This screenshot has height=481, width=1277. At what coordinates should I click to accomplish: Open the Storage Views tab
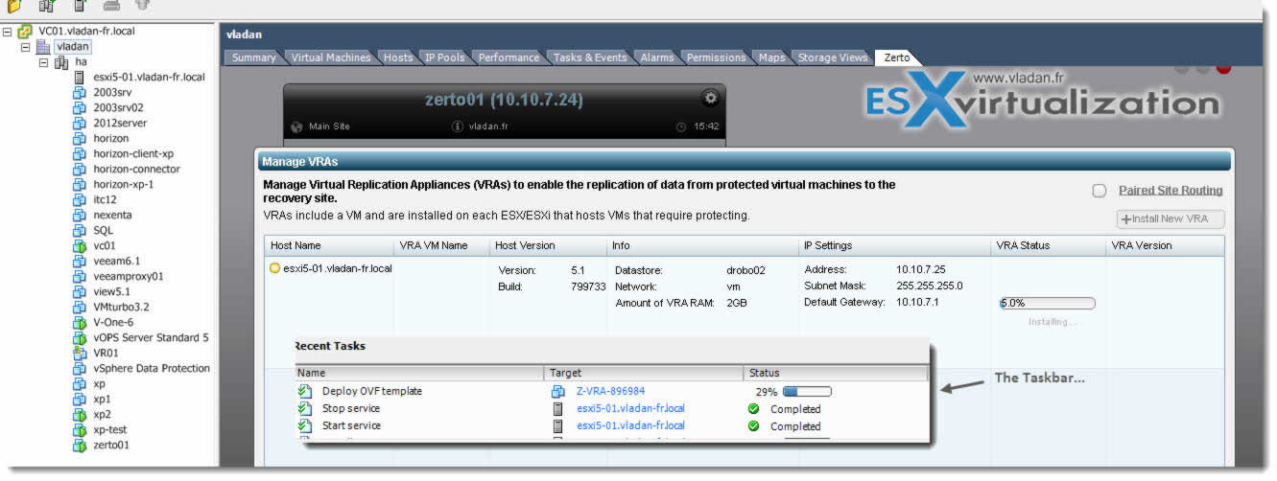click(x=833, y=57)
